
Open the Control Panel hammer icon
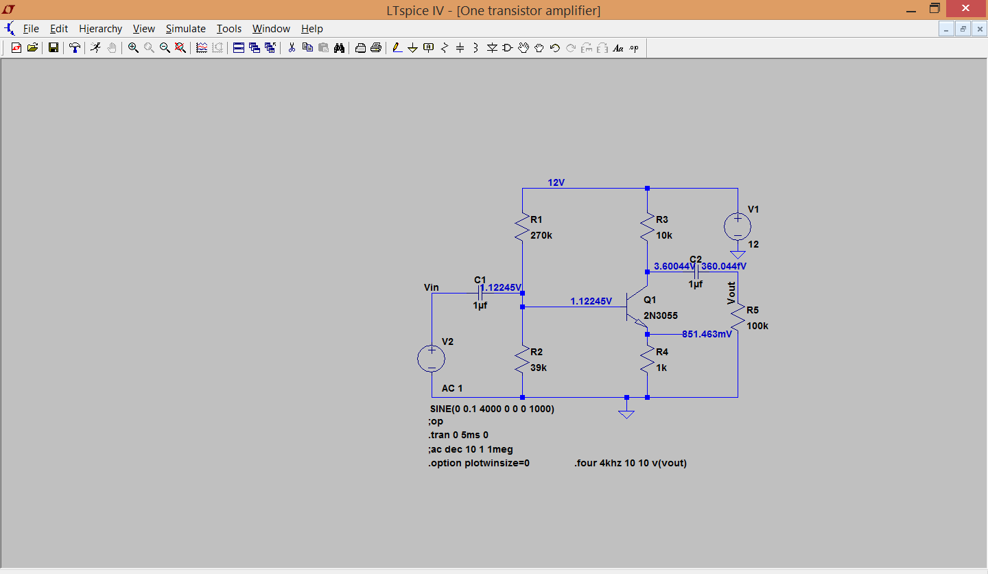click(74, 47)
